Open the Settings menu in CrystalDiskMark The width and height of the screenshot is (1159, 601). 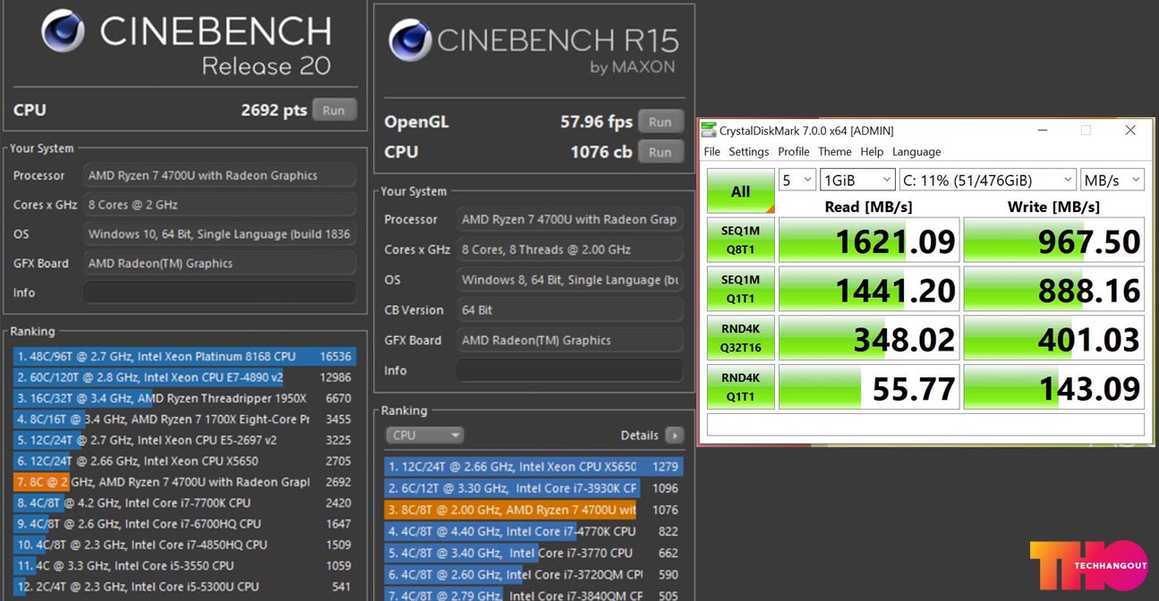coord(748,151)
